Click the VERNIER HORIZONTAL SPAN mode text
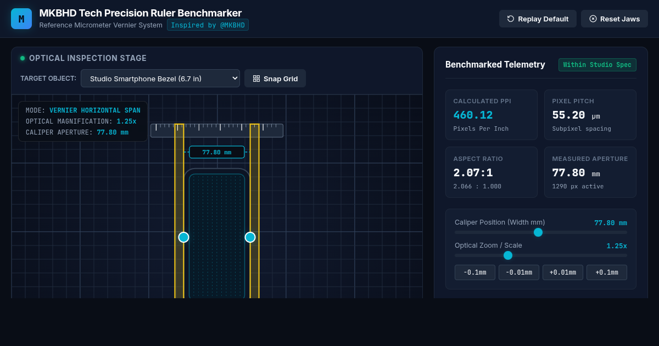 [x=95, y=110]
